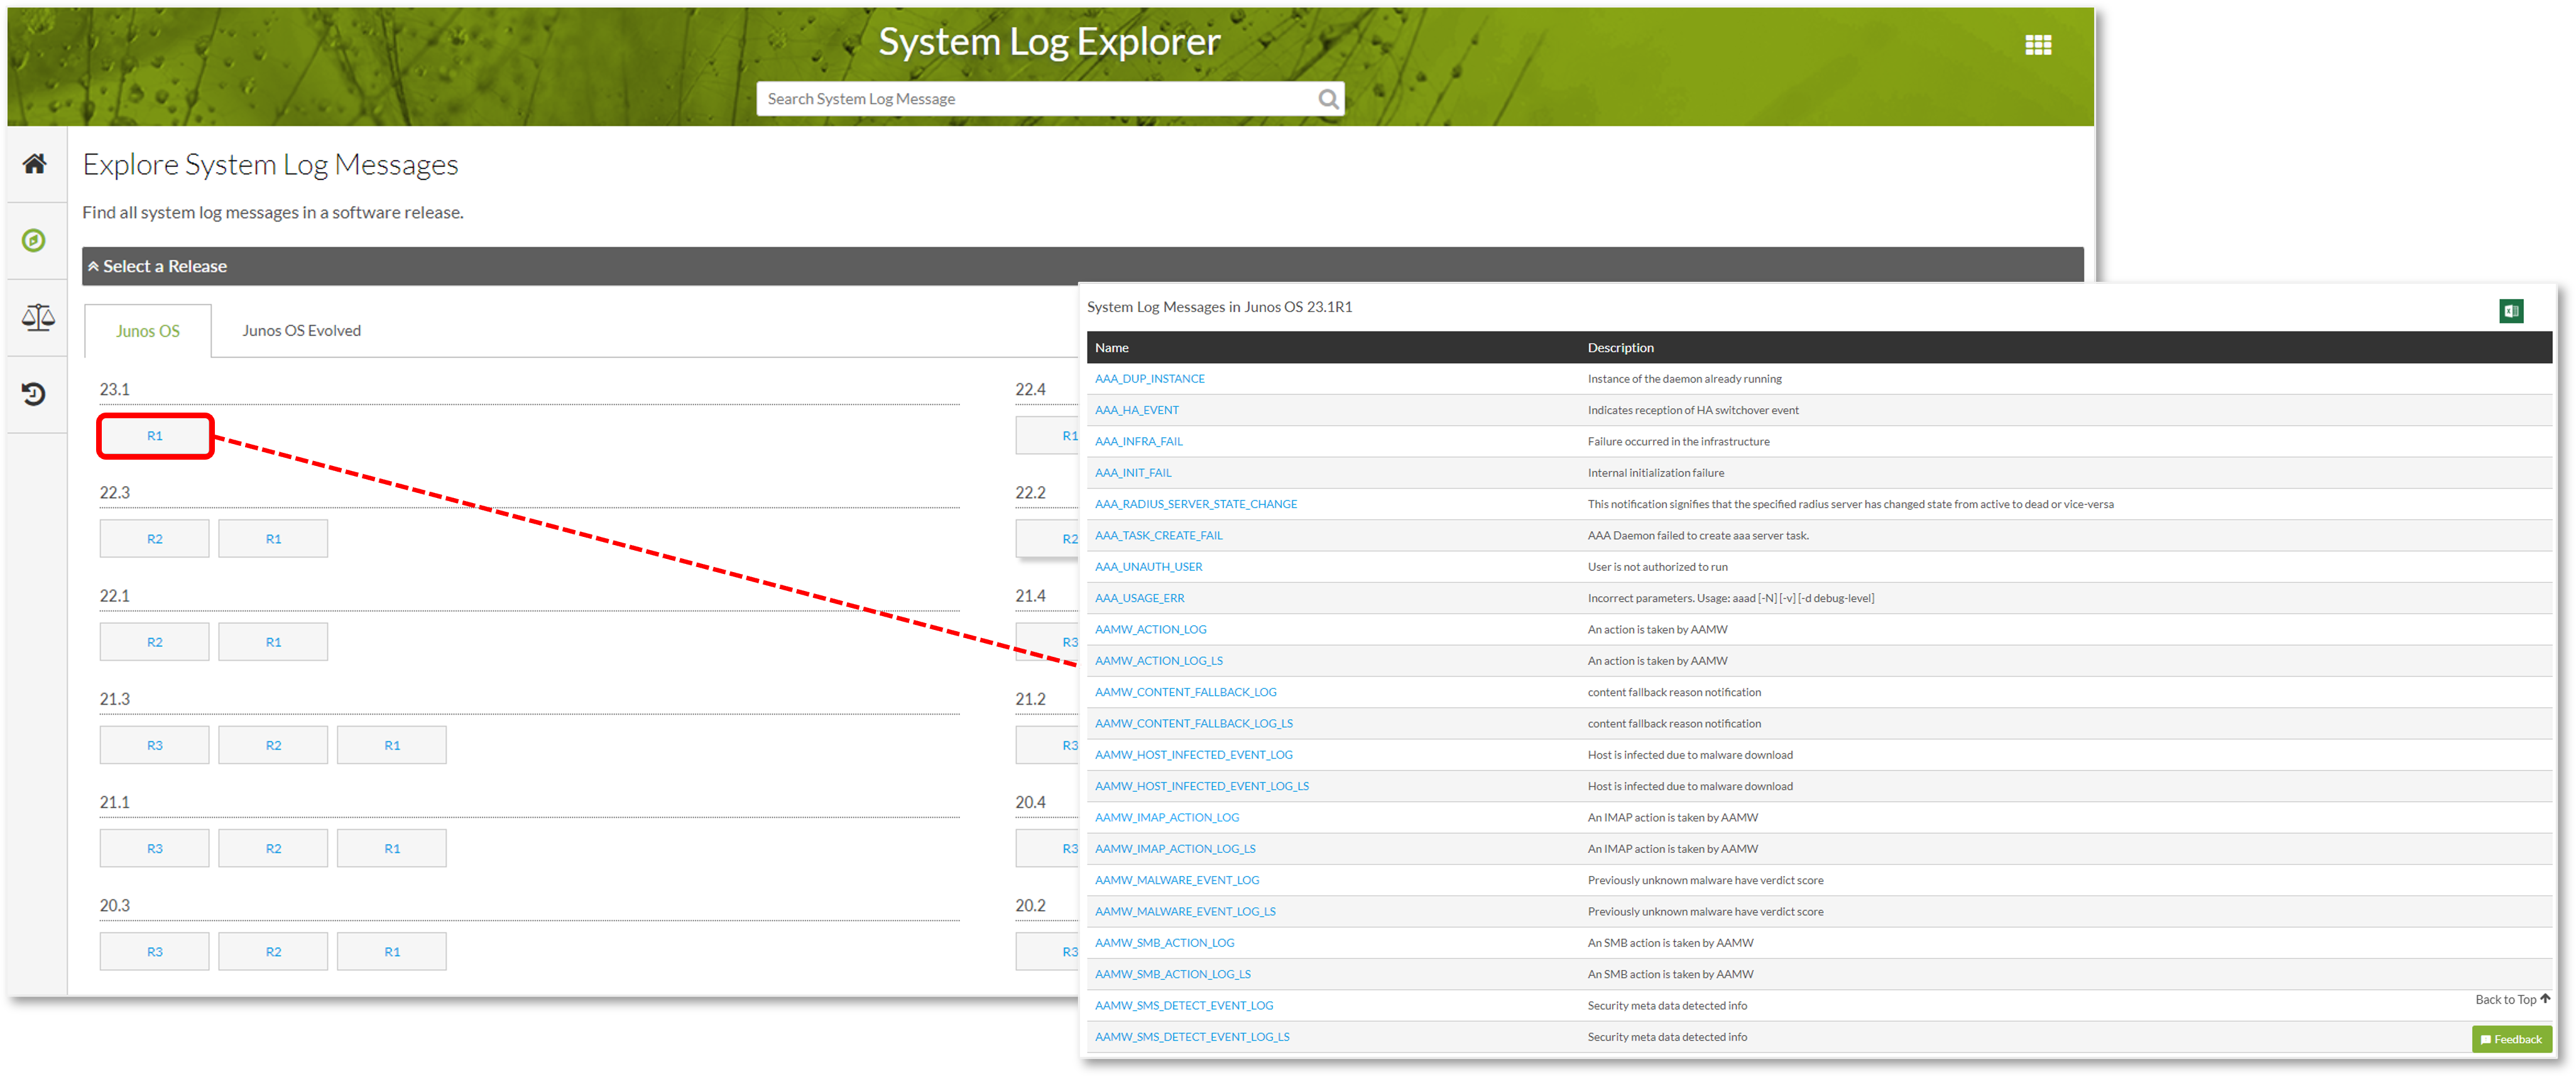The image size is (2576, 1077).
Task: Select R1 under release 20.3
Action: pyautogui.click(x=392, y=952)
